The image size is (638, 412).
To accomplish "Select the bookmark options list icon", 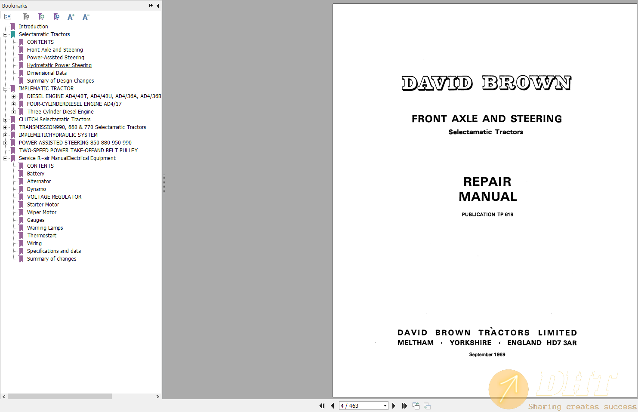I will pyautogui.click(x=8, y=16).
